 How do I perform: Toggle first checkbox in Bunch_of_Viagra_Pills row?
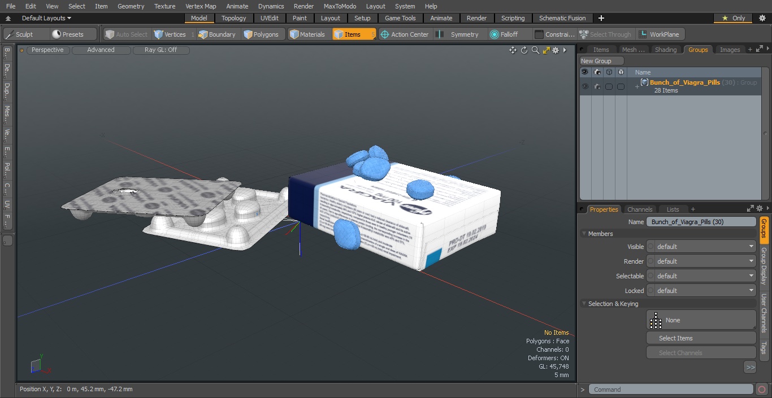(609, 86)
